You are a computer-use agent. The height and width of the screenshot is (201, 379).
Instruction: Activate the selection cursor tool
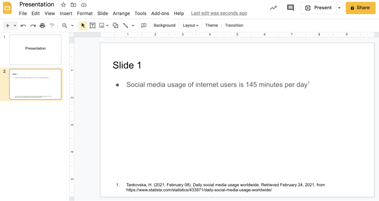point(83,25)
